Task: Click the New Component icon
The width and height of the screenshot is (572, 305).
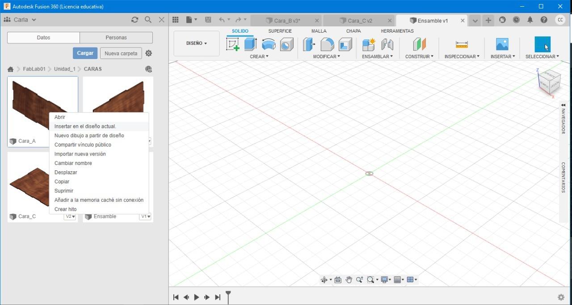Action: [x=369, y=44]
